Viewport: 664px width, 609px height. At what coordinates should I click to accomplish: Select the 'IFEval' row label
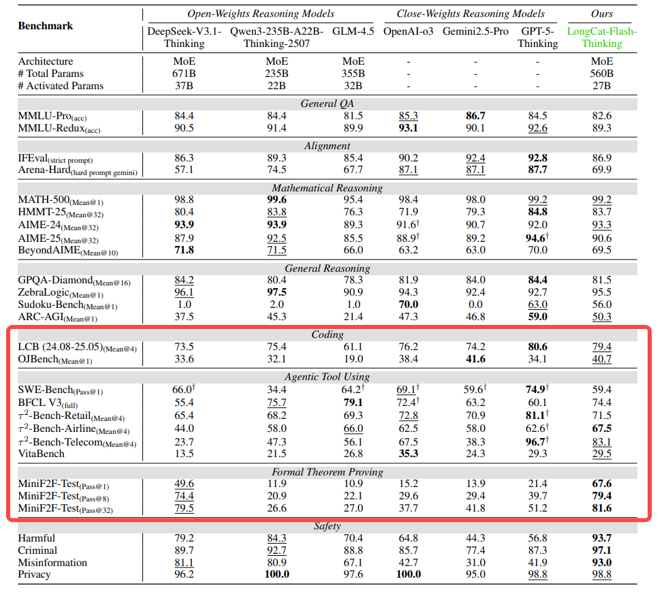pos(55,159)
